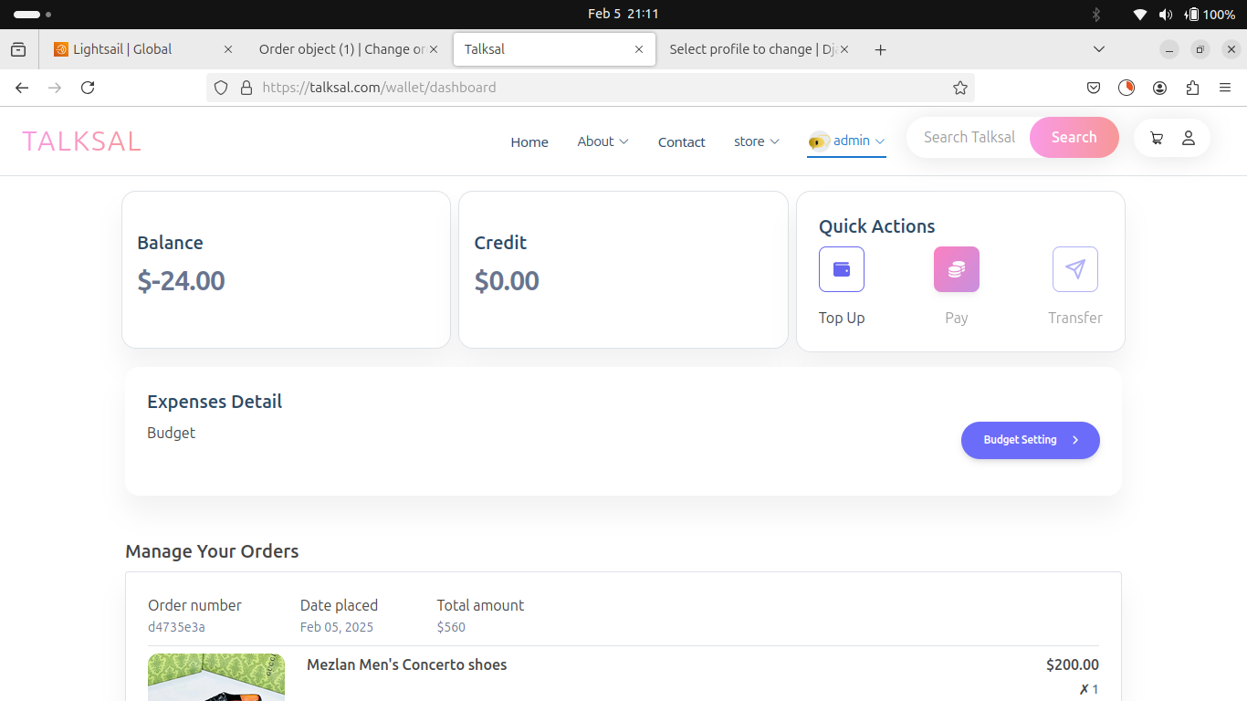Expand the store dropdown menu
The image size is (1247, 701).
click(757, 141)
